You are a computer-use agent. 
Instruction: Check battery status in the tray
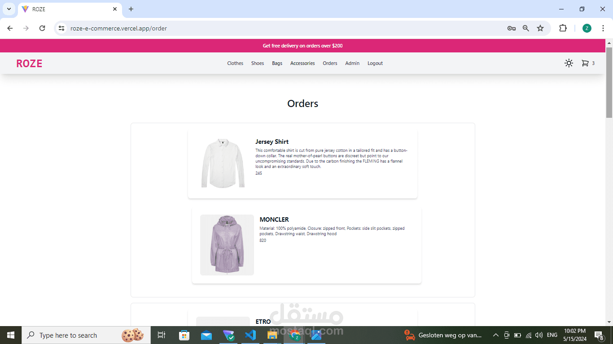coord(517,335)
